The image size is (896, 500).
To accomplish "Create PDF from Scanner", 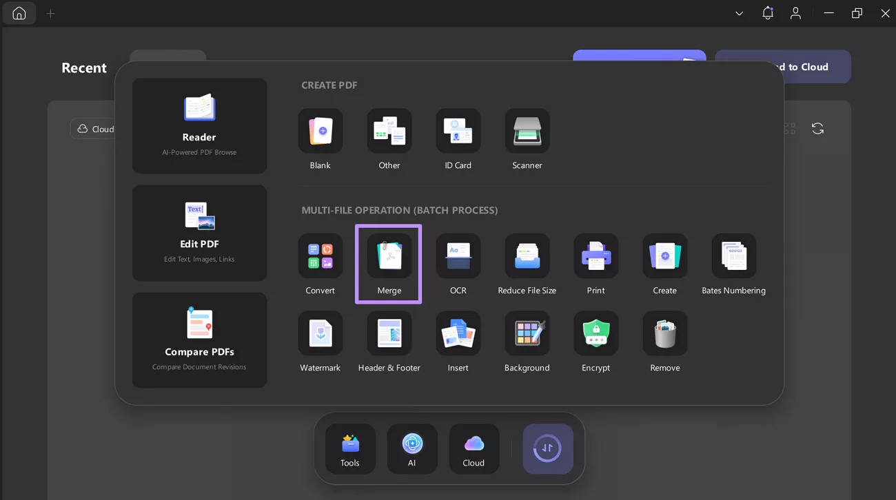I will click(x=527, y=132).
